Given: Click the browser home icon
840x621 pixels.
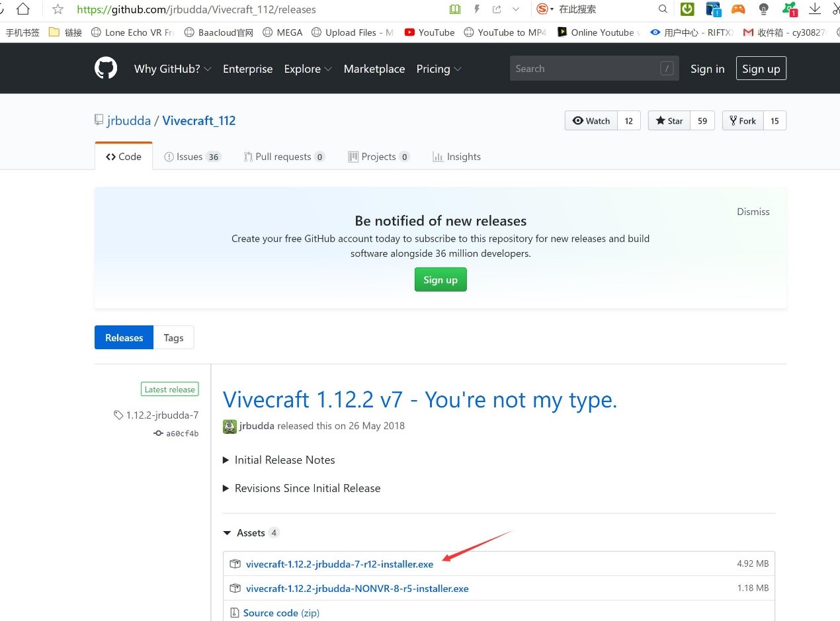Looking at the screenshot, I should [23, 9].
